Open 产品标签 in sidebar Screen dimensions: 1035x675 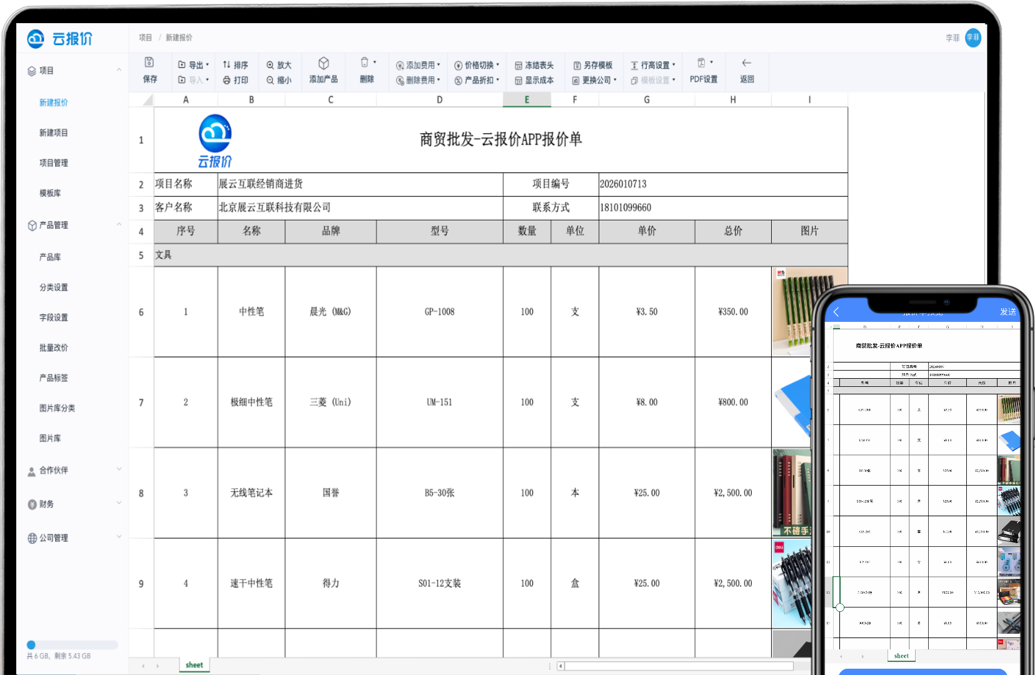click(x=54, y=377)
